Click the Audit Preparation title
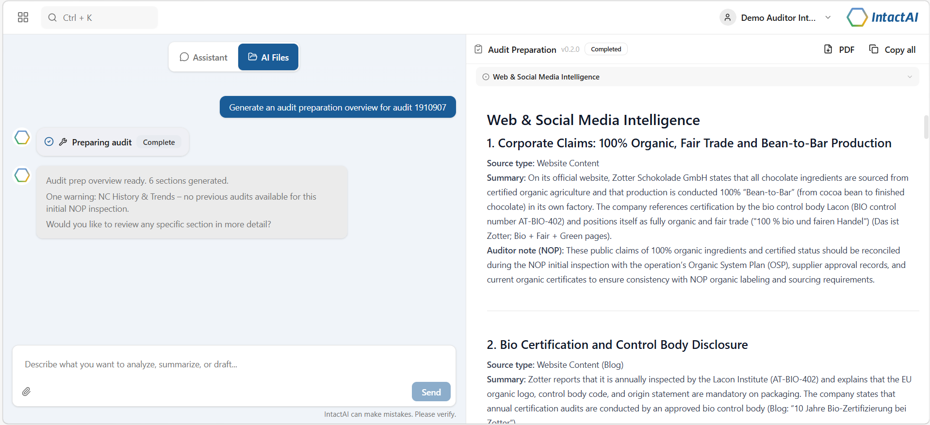930x425 pixels. pyautogui.click(x=522, y=49)
